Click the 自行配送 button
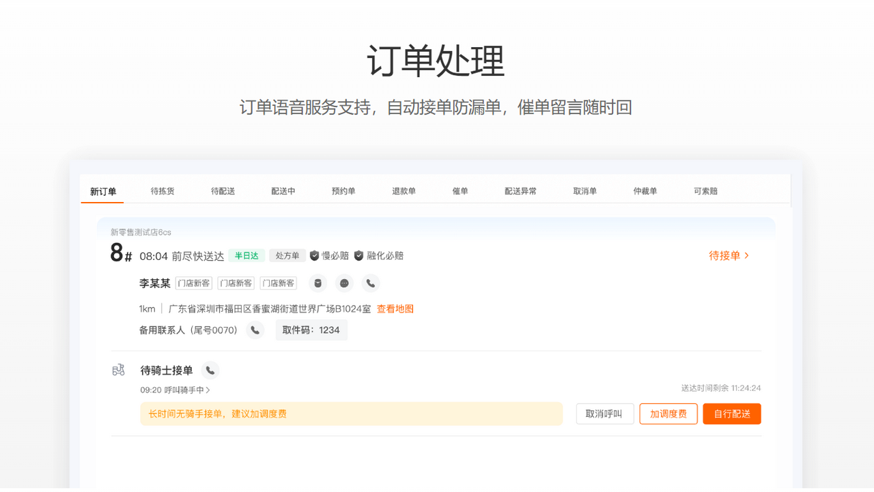This screenshot has height=492, width=874. click(731, 414)
